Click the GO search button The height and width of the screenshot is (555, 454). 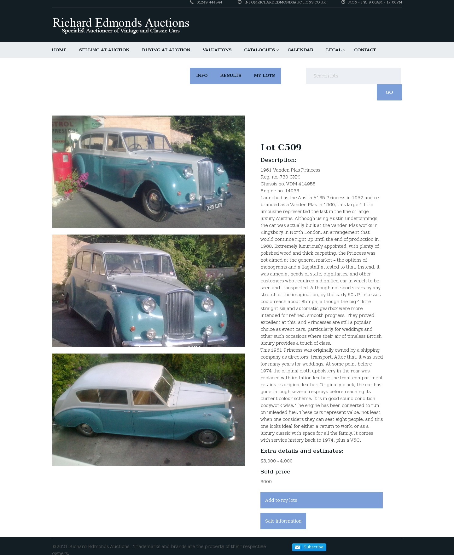click(389, 92)
